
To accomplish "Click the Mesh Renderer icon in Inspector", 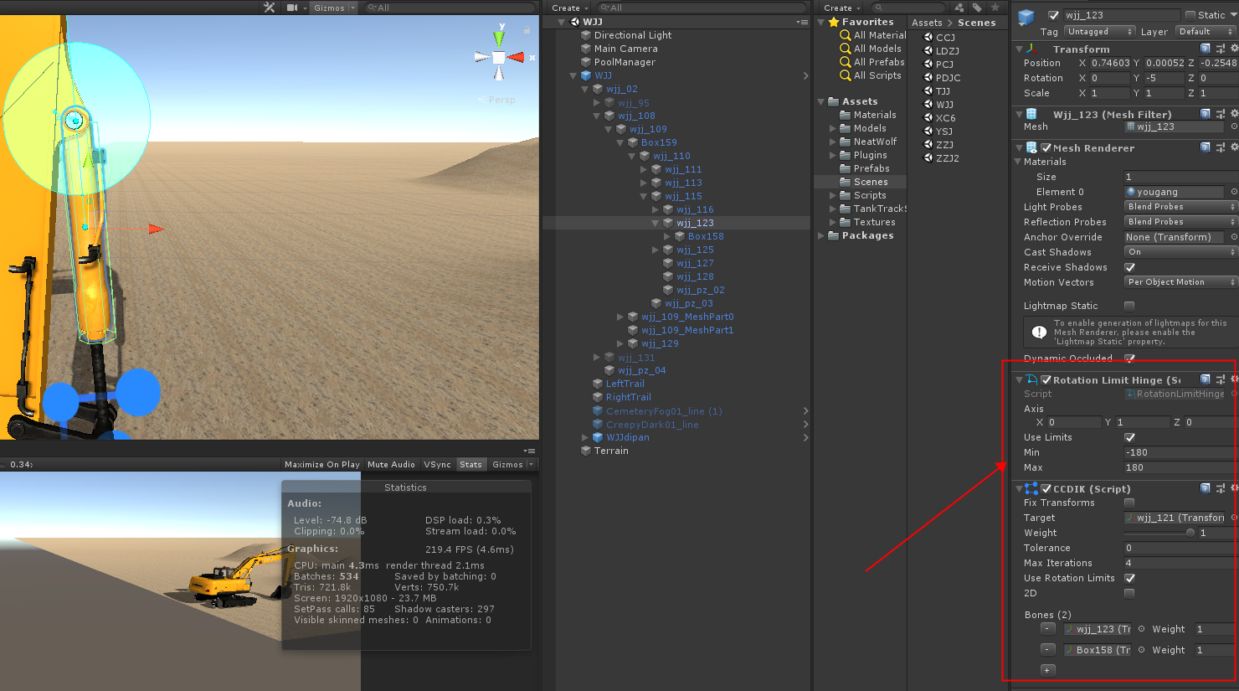I will click(x=1030, y=147).
